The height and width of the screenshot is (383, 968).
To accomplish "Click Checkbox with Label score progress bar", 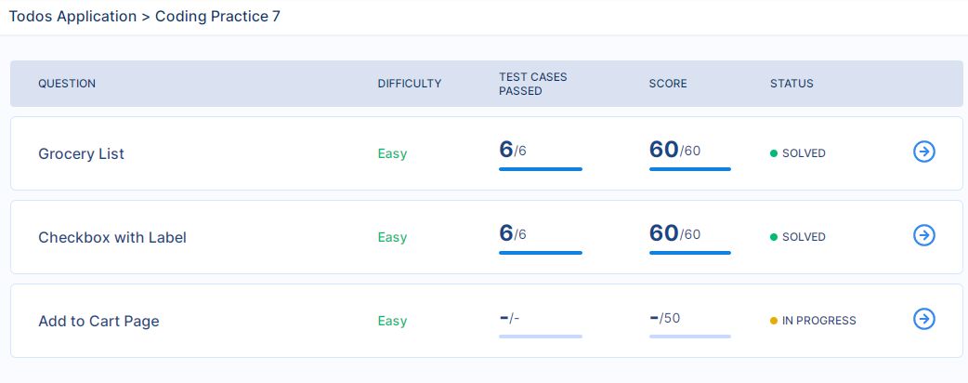I will [x=689, y=253].
